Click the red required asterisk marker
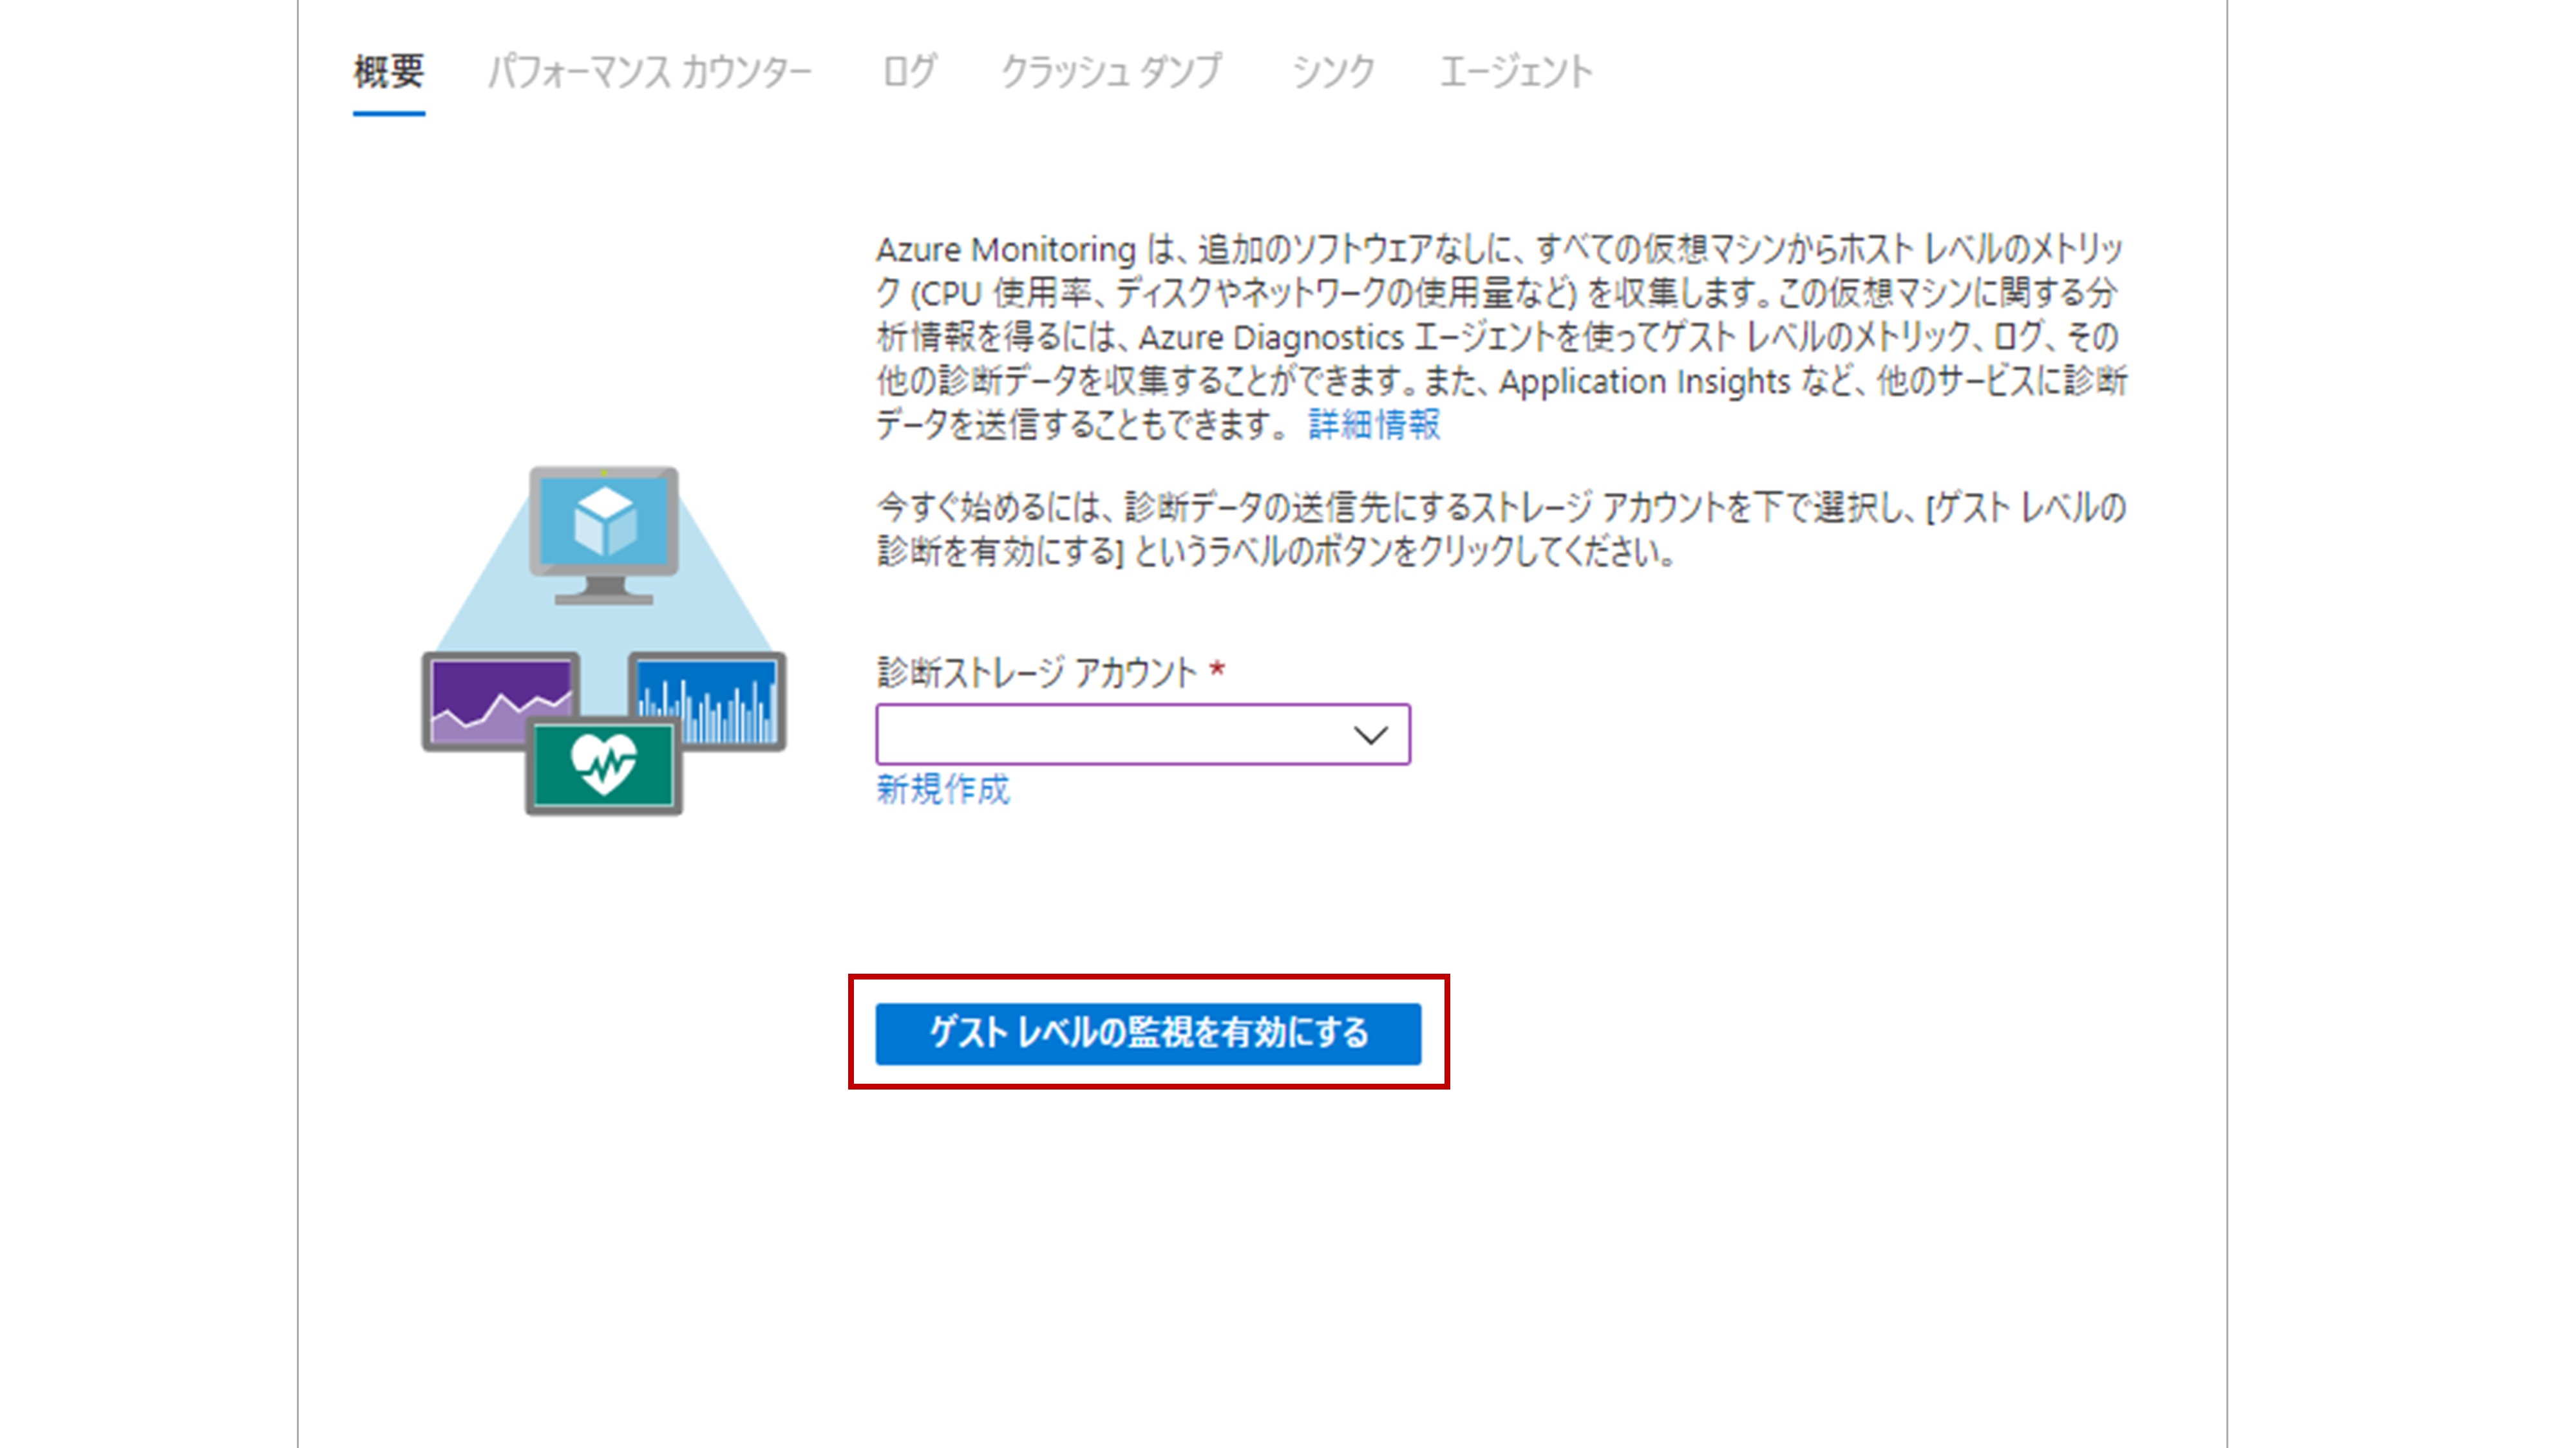 [x=1217, y=669]
